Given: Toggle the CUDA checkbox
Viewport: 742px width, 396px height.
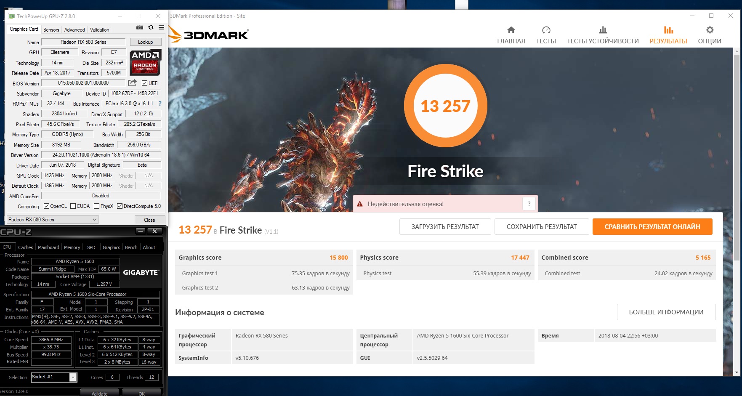Looking at the screenshot, I should tap(73, 206).
